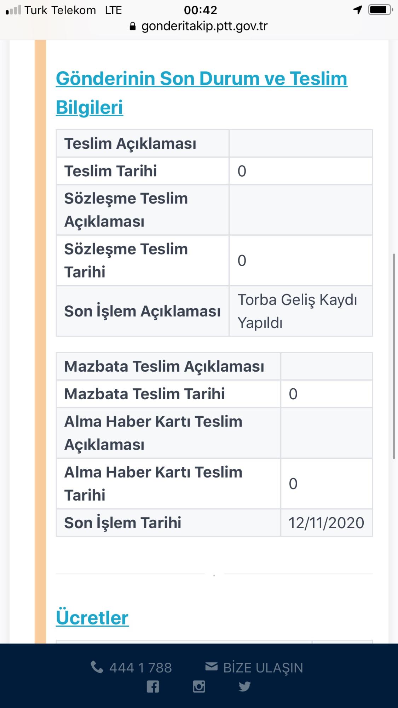398x708 pixels.
Task: Tap the battery icon in status bar
Action: pyautogui.click(x=380, y=10)
